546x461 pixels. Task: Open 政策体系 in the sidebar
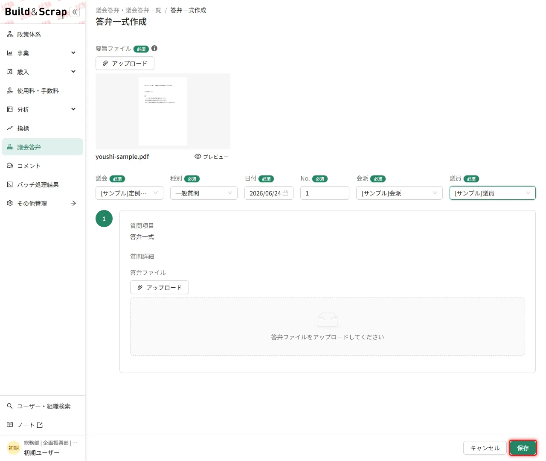(43, 34)
